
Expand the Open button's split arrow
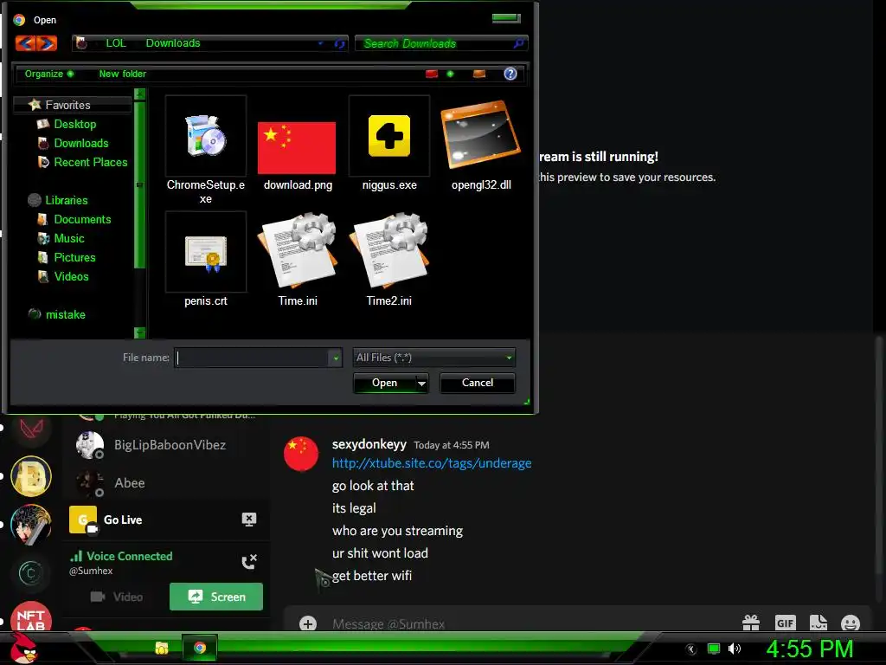421,384
